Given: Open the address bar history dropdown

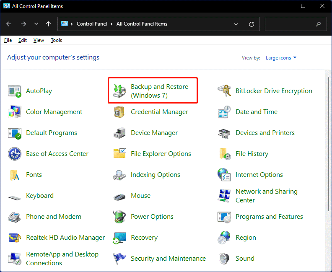Looking at the screenshot, I should (x=236, y=24).
